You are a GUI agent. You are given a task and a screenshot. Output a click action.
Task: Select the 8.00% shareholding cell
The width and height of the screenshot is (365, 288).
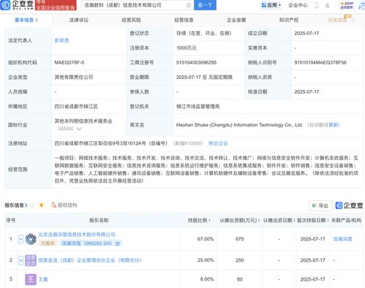click(x=207, y=279)
